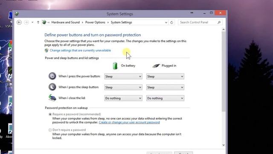
Task: Click 'Password protection on wakeup' section label
Action: click(x=67, y=108)
